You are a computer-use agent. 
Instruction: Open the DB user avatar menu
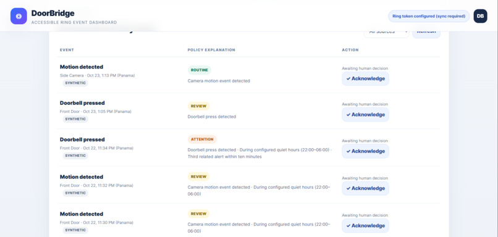(x=480, y=16)
